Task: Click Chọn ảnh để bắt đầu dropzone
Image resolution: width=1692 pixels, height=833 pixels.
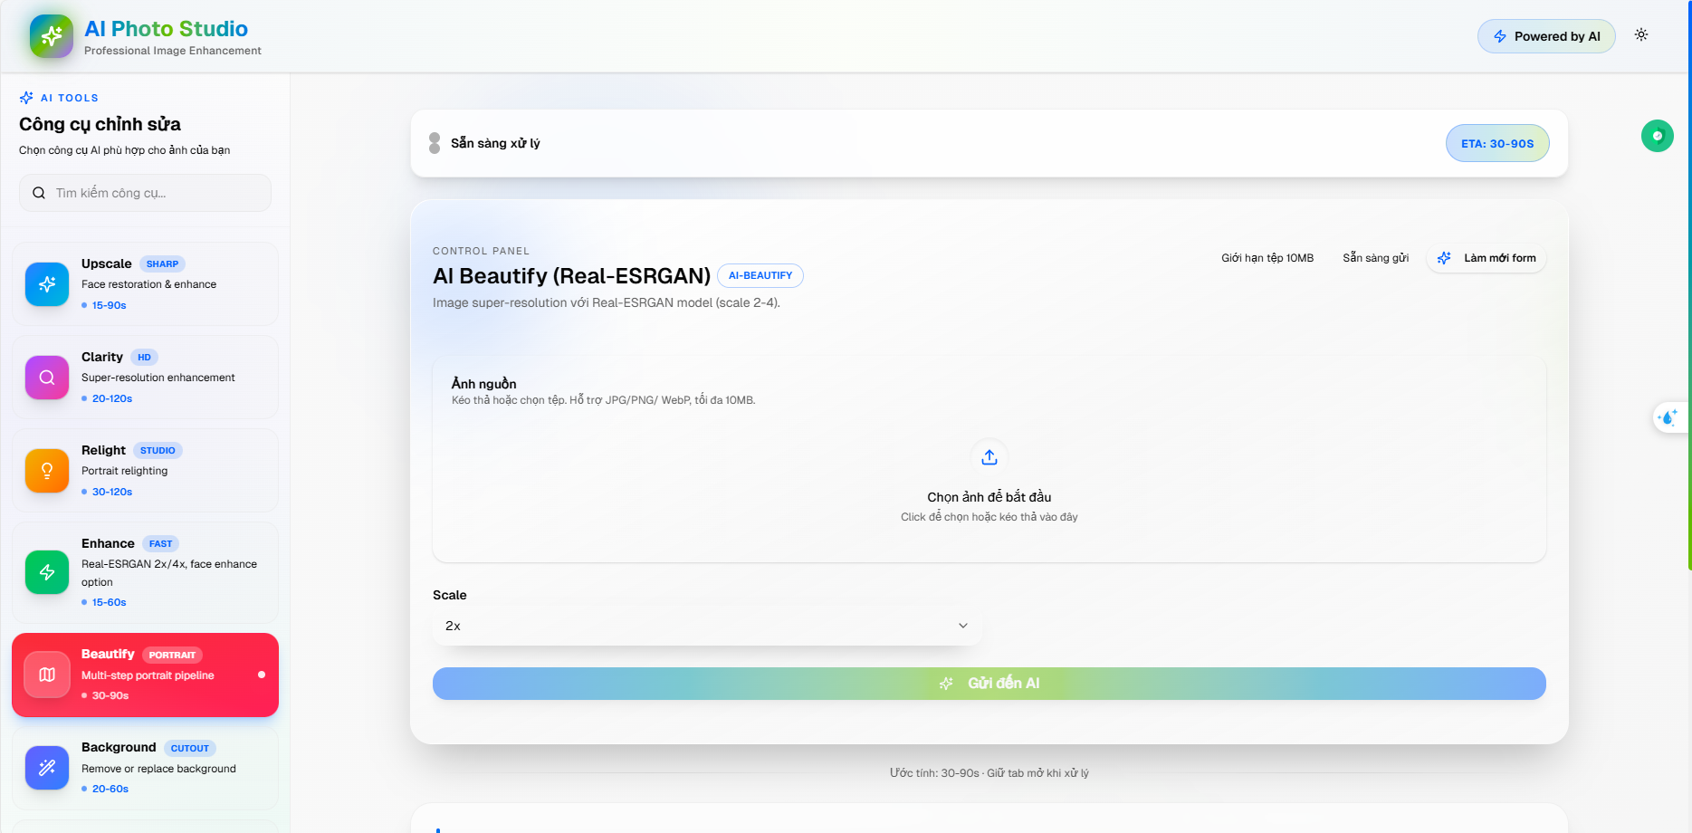Action: [x=989, y=496]
